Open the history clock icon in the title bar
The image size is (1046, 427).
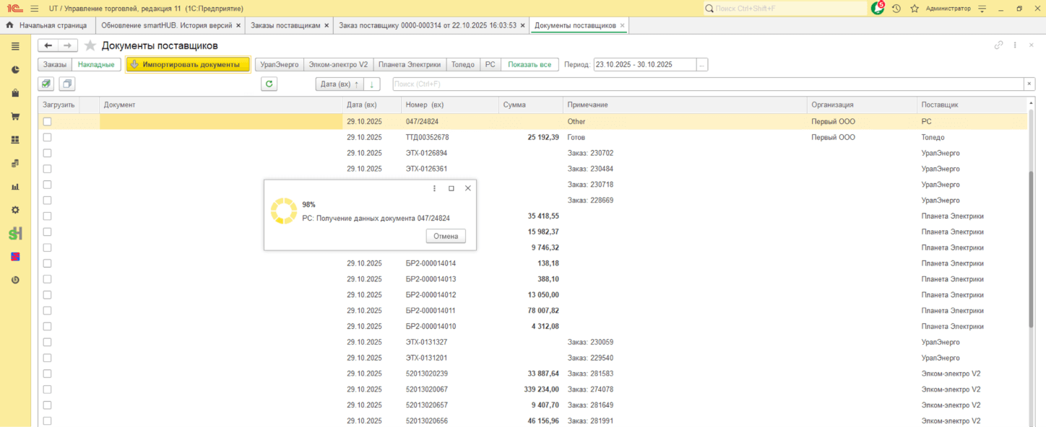896,8
